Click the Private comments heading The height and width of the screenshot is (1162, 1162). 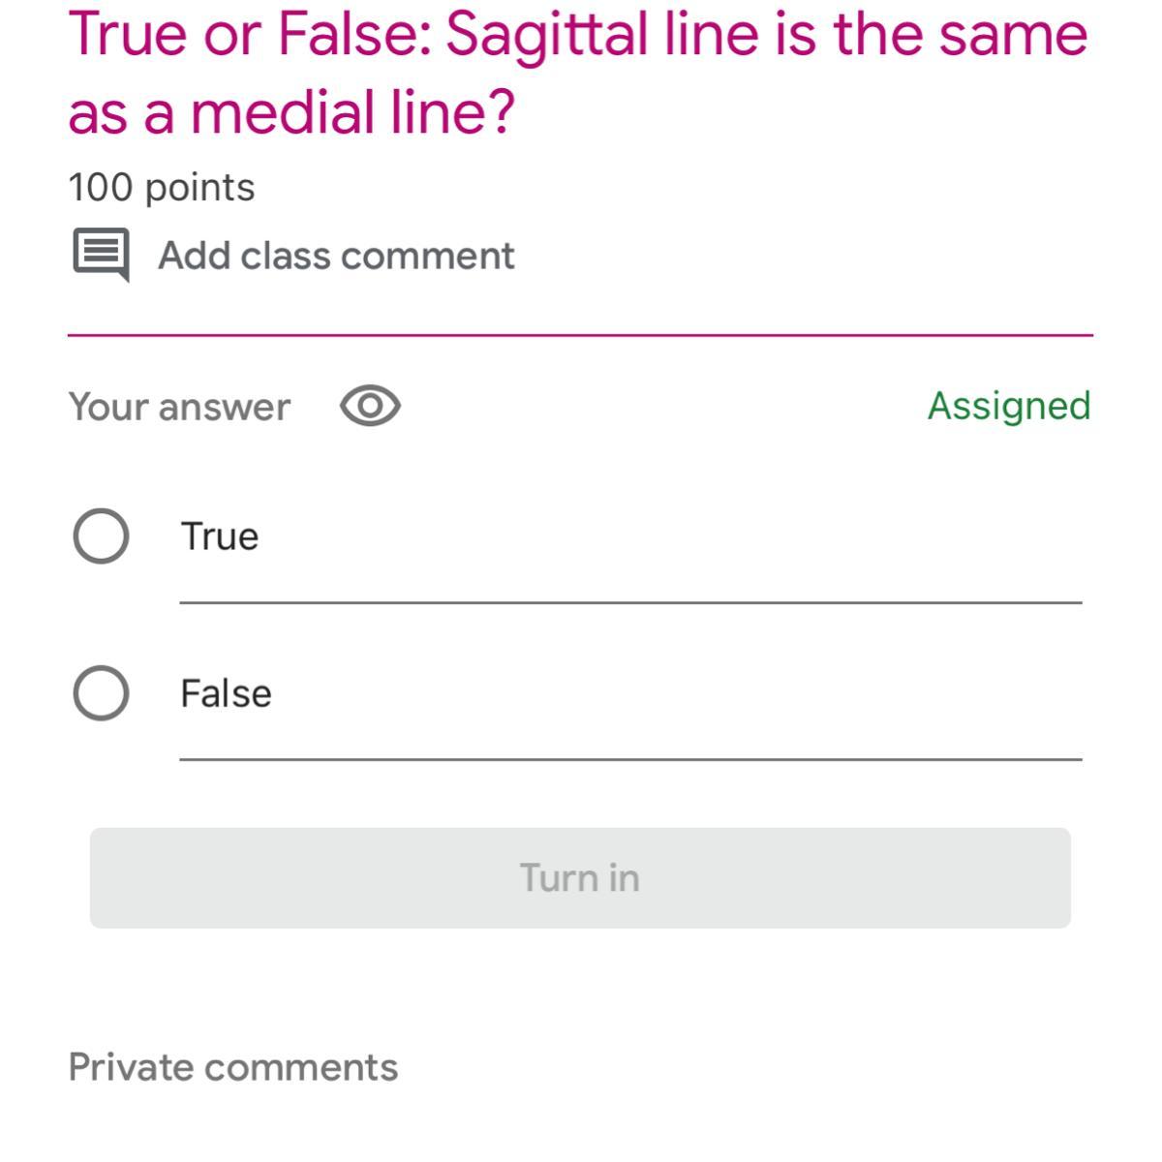coord(232,1067)
